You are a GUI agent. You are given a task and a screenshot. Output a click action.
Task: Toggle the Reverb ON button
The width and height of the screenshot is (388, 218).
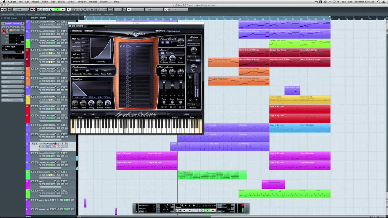[x=162, y=53]
